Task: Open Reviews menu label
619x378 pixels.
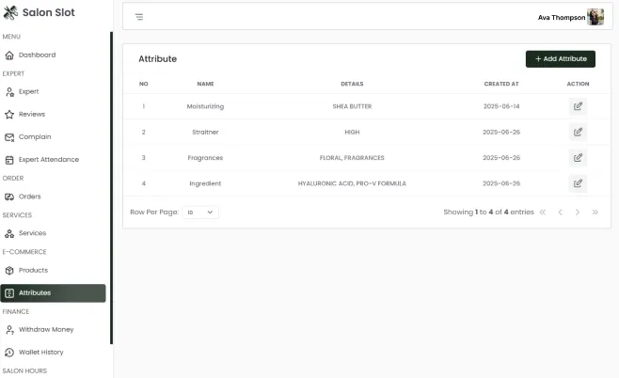Action: click(x=32, y=114)
